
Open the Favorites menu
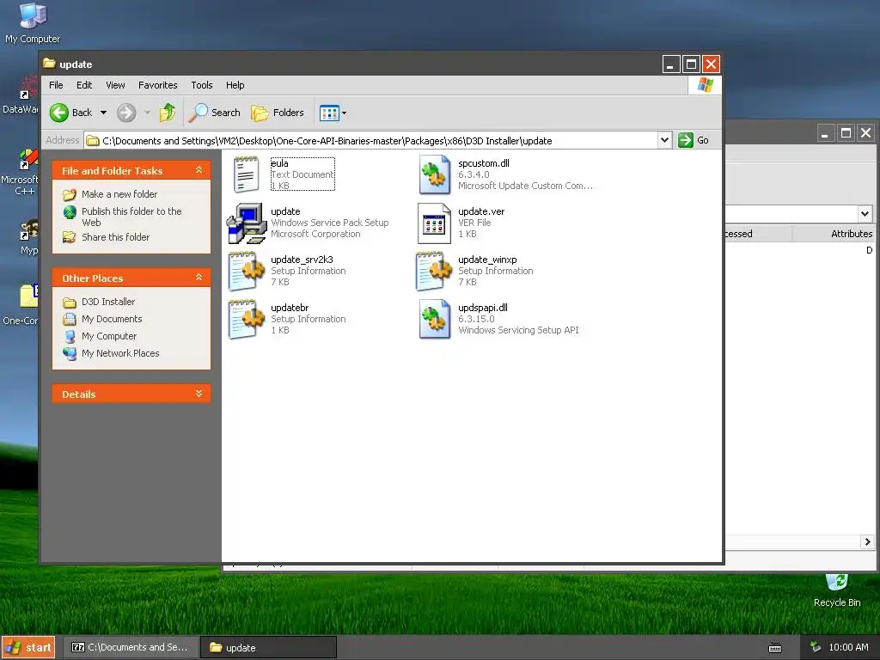[158, 85]
